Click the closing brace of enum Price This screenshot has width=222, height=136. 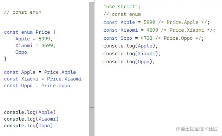click(x=5, y=59)
